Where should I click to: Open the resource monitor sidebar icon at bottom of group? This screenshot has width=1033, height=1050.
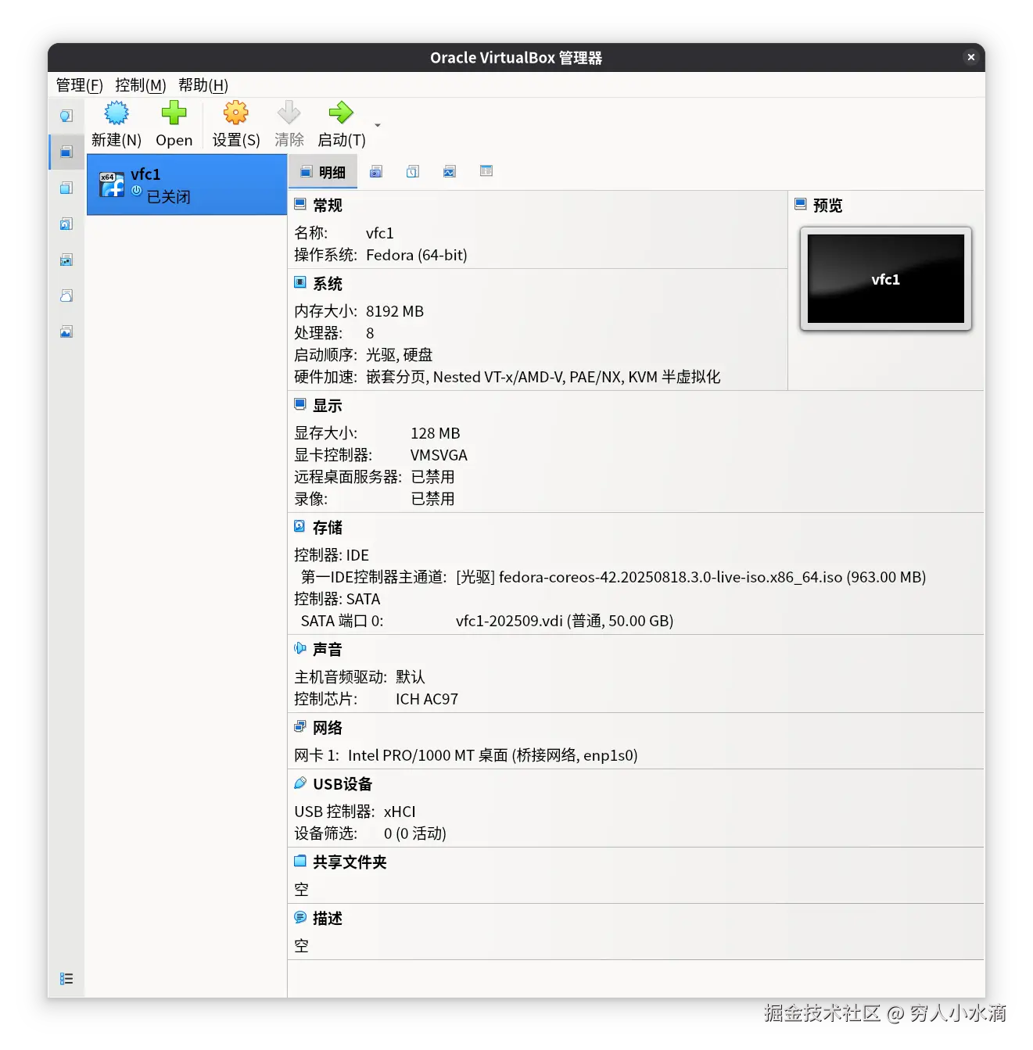[x=66, y=331]
